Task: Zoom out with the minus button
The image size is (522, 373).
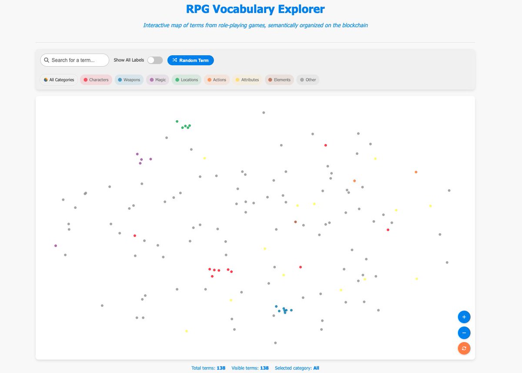Action: coord(464,333)
